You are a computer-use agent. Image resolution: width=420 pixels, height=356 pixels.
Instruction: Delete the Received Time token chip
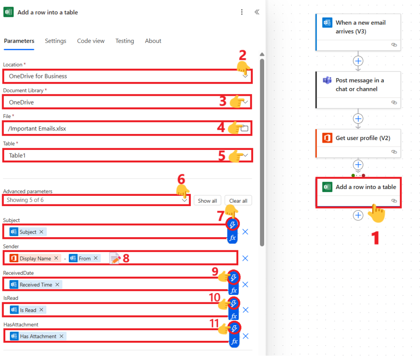tap(57, 285)
